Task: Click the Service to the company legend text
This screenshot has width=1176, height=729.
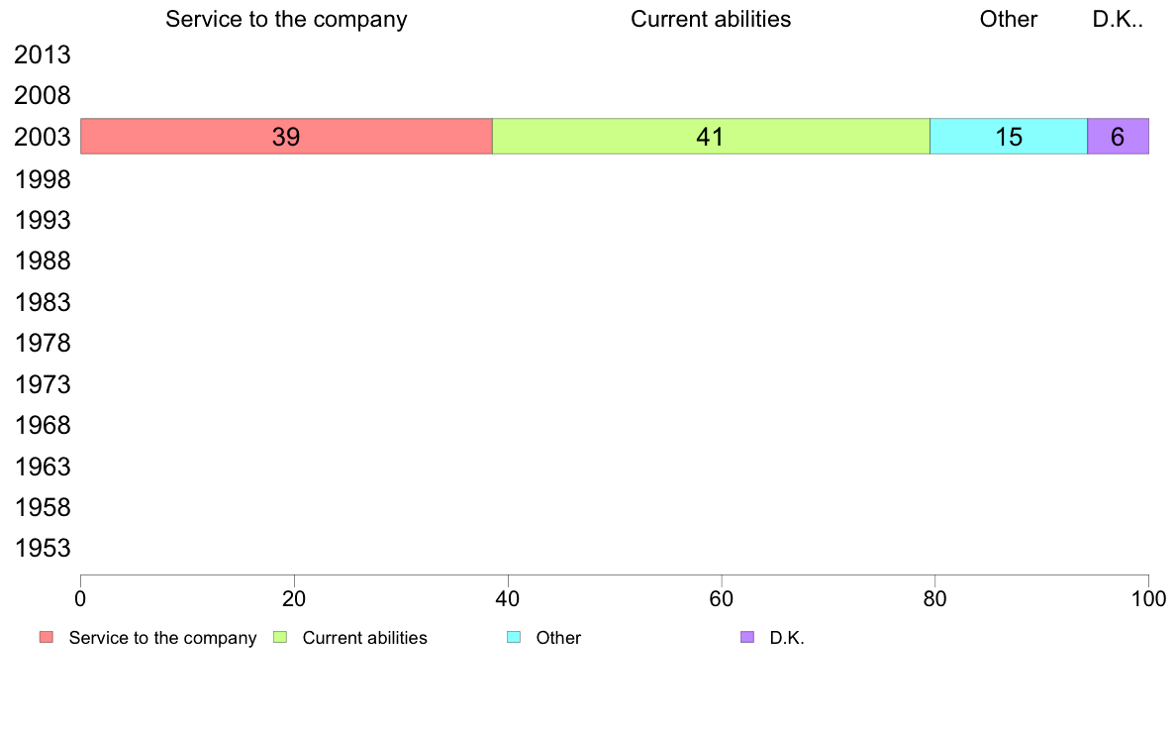Action: (162, 638)
